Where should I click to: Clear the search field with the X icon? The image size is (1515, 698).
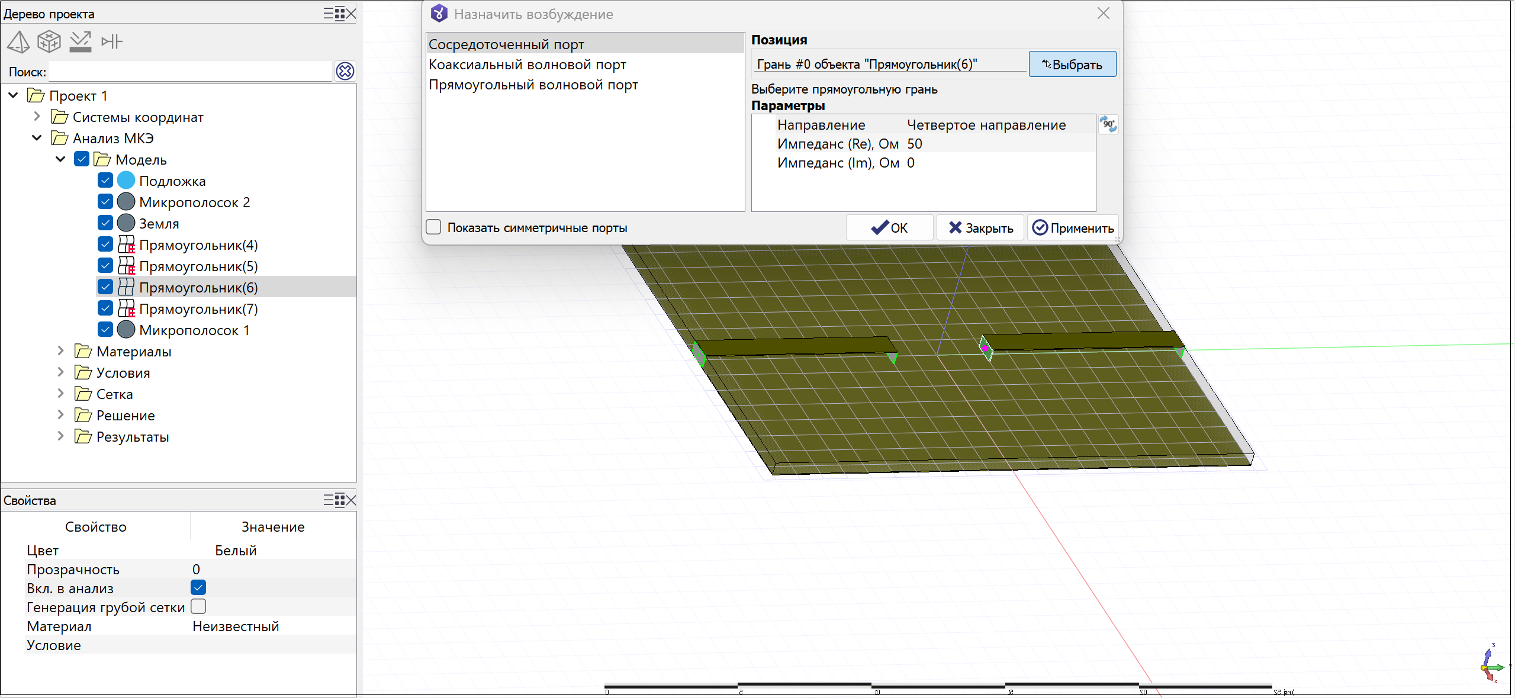[345, 71]
